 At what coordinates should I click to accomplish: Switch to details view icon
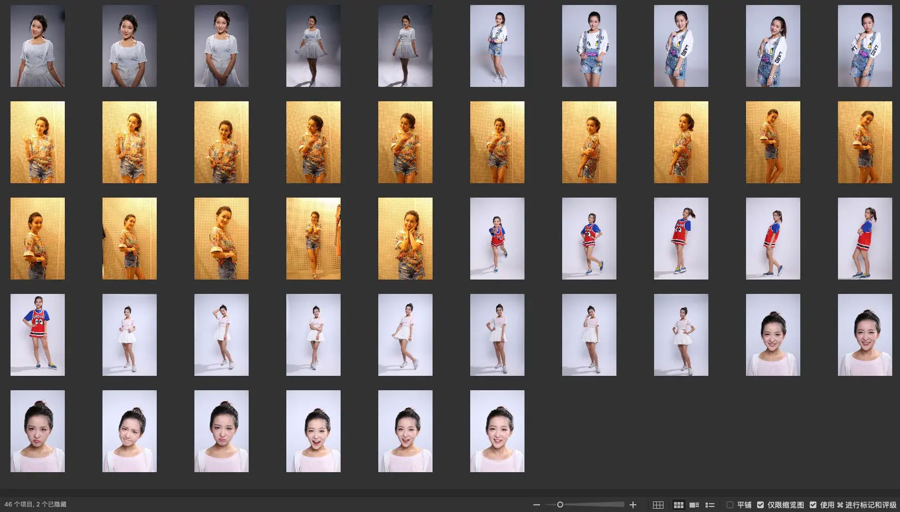point(694,505)
